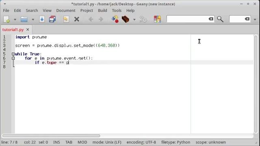
Task: Collapse the while True fold marker
Action: pyautogui.click(x=13, y=54)
